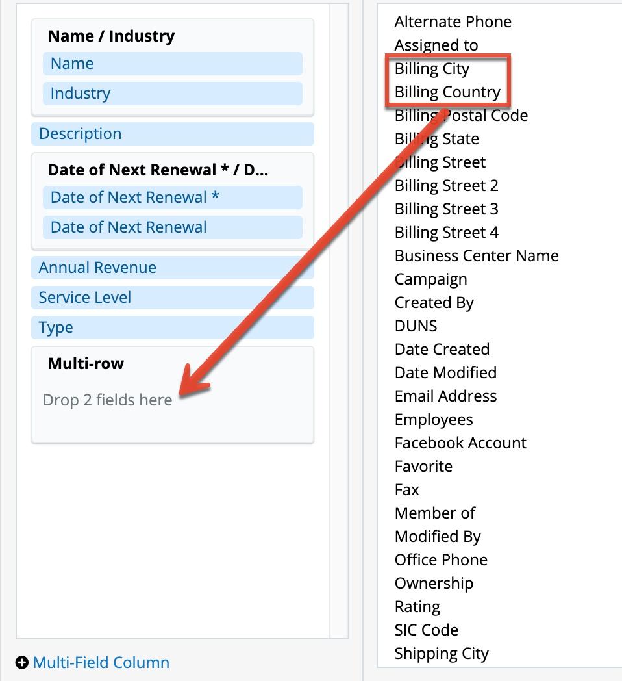The height and width of the screenshot is (681, 622).
Task: Click the Multi-row drop area placeholder
Action: (x=107, y=400)
